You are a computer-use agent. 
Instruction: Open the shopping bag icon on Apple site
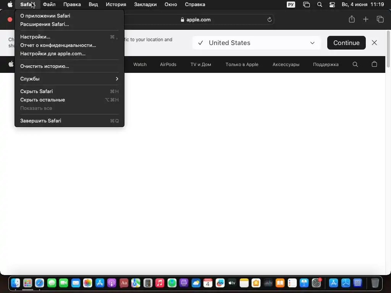(374, 64)
